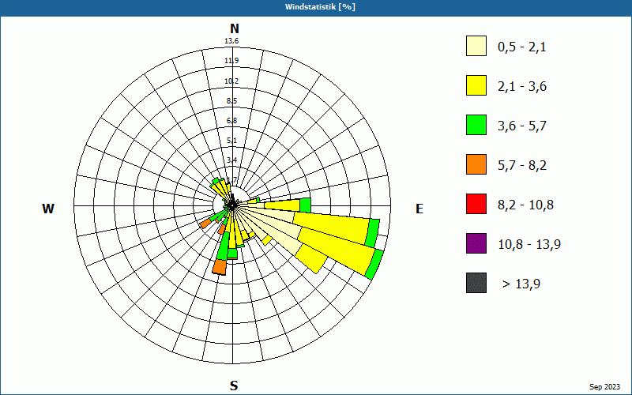Click the 5,1 radial axis value

[231, 141]
